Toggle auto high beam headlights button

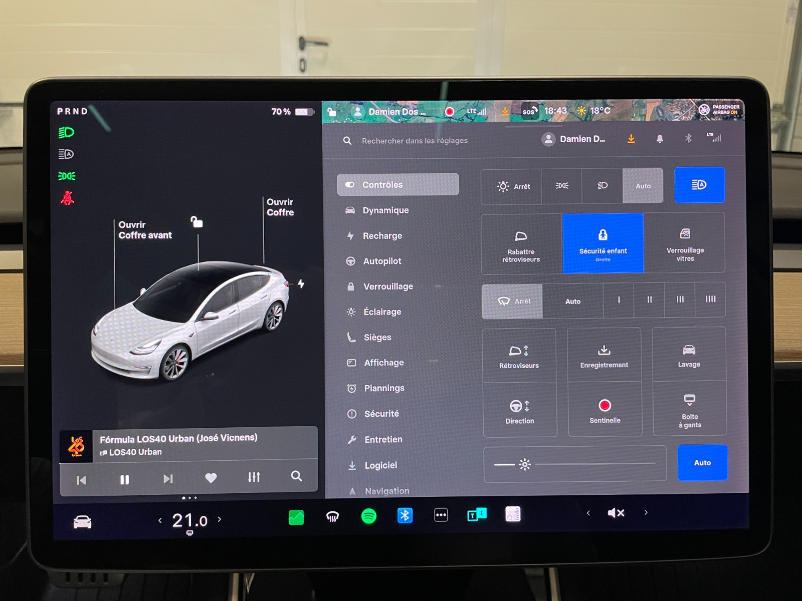pos(699,185)
